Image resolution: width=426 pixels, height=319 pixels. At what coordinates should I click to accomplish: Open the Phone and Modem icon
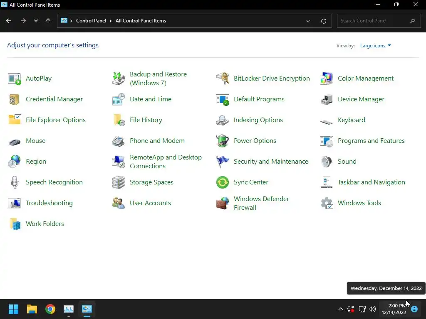(119, 141)
